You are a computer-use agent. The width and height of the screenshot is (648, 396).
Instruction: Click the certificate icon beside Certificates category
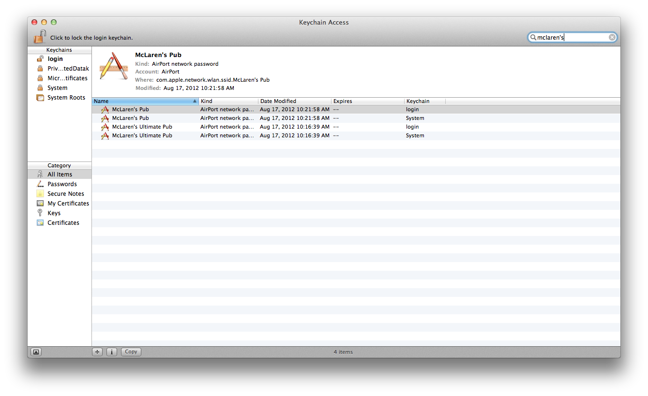40,223
